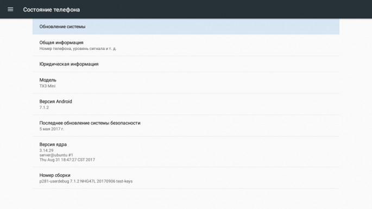
Task: Open Последнее обновление системы безопасности item
Action: tap(186, 126)
